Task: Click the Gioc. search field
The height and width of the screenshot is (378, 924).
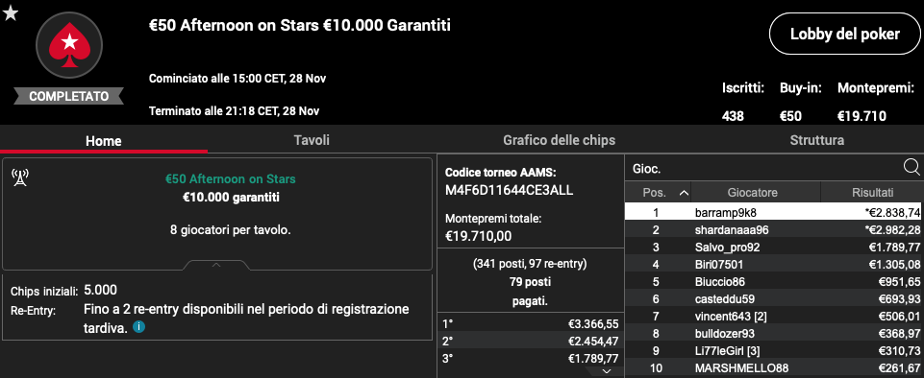Action: (763, 169)
